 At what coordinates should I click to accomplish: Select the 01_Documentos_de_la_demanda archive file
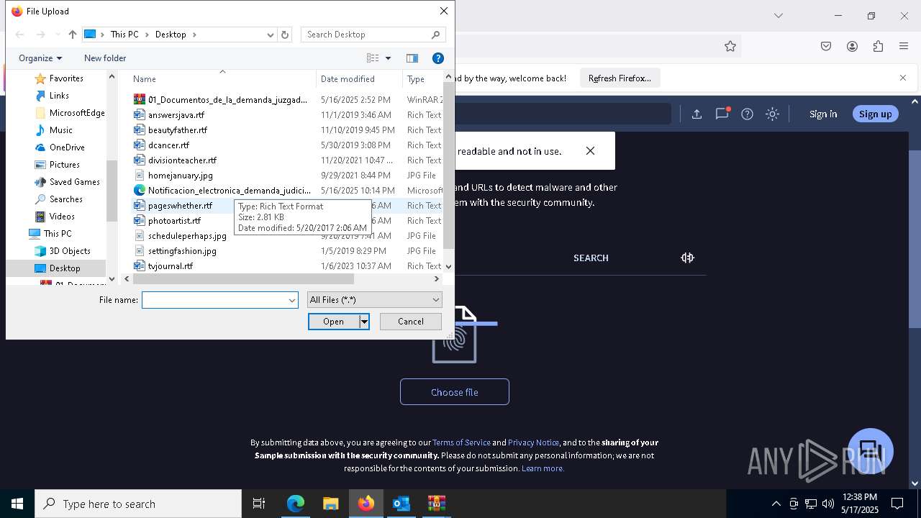[x=227, y=100]
